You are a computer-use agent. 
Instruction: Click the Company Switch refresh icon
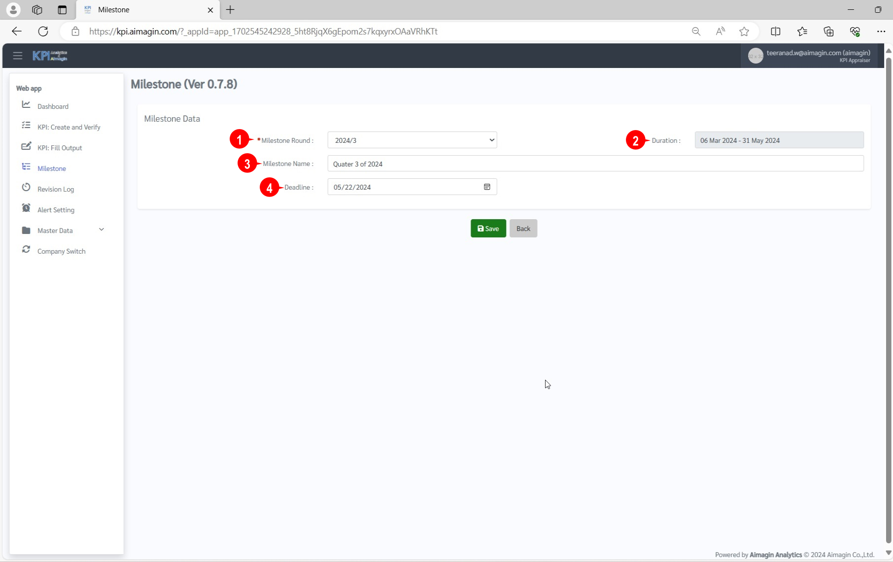coord(26,250)
